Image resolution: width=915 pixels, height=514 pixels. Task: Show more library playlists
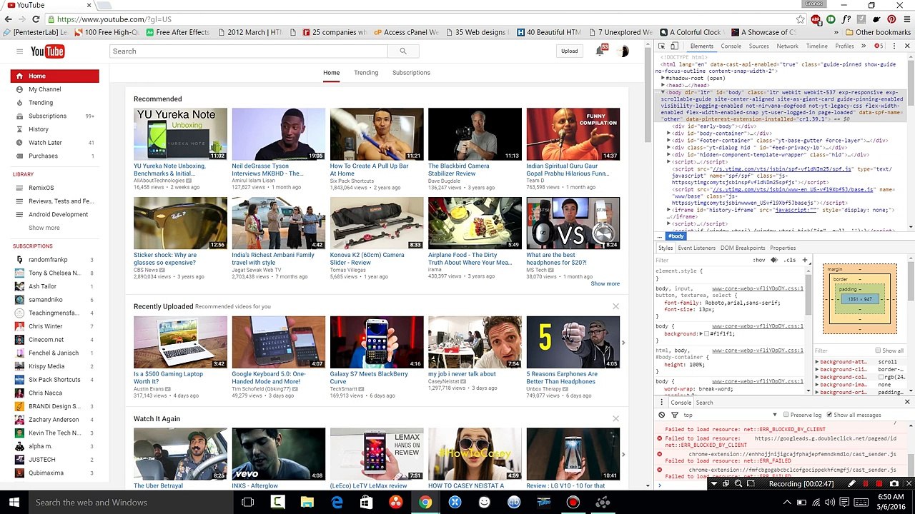44,228
